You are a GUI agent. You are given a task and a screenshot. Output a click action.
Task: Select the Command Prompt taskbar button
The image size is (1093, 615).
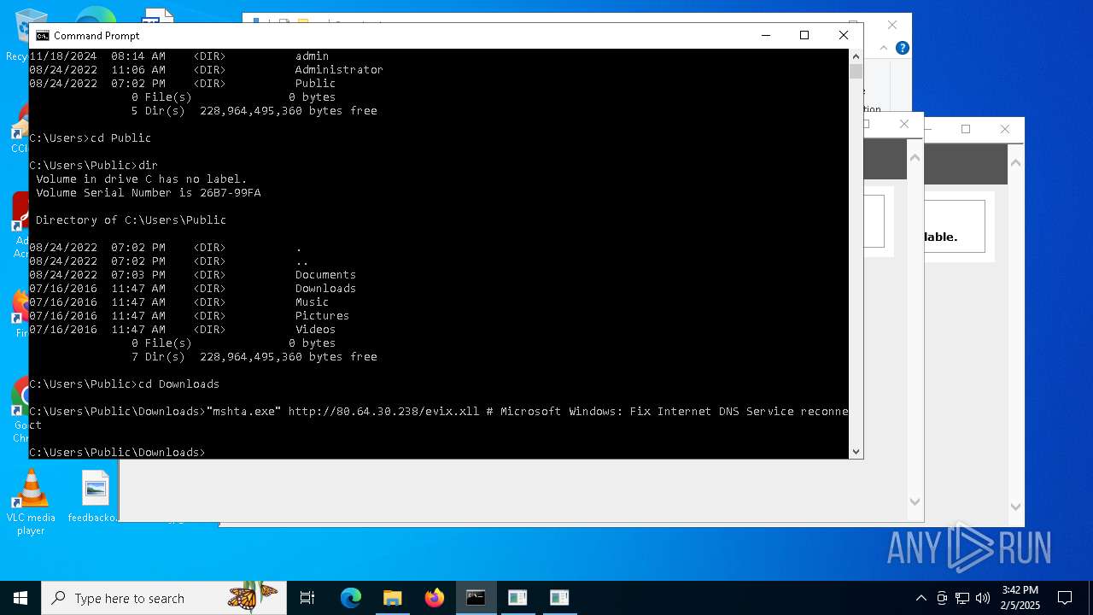click(476, 598)
